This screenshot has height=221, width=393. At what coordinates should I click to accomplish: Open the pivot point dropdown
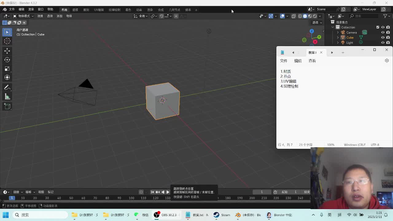tap(154, 16)
